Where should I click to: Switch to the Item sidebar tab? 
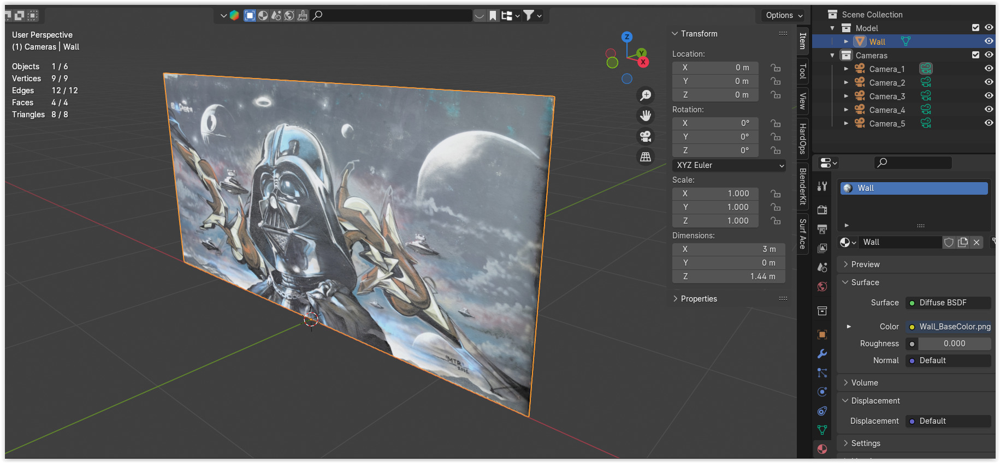803,41
